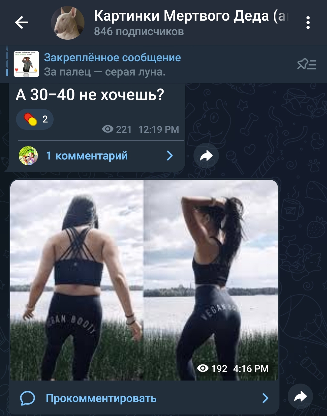Expand comments via 'Прокомментировать' chevron
Viewport: 327px width, 416px height.
pos(265,398)
